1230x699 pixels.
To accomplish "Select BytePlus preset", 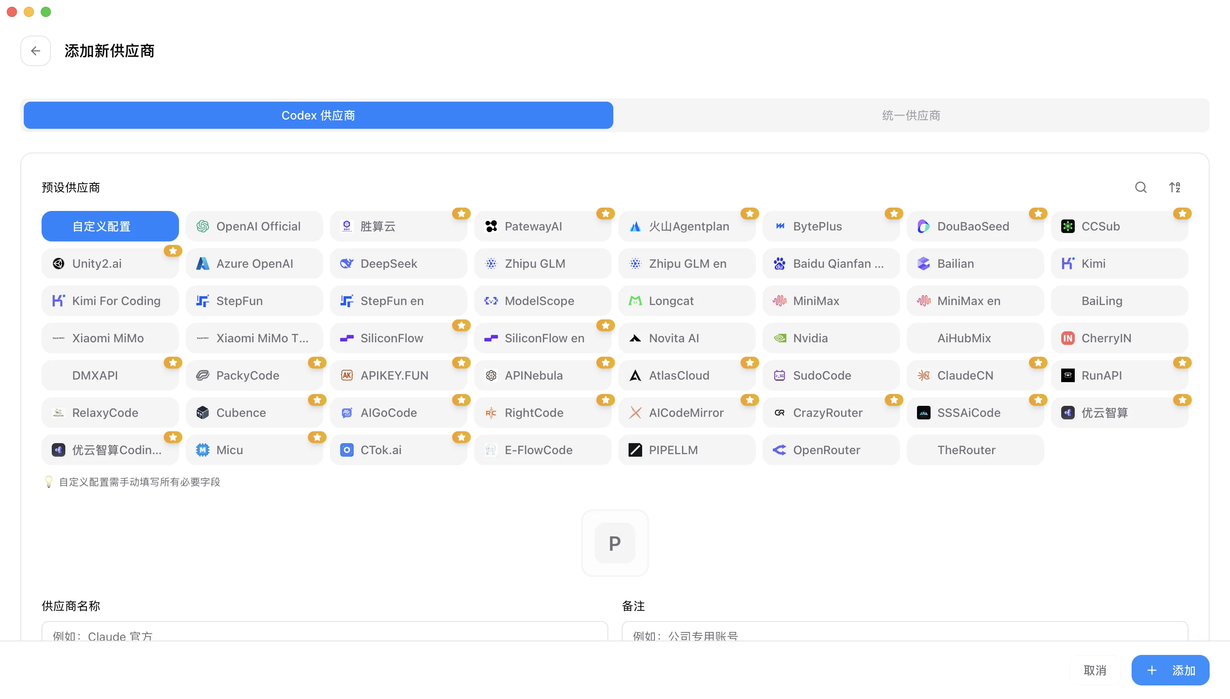I will [831, 226].
